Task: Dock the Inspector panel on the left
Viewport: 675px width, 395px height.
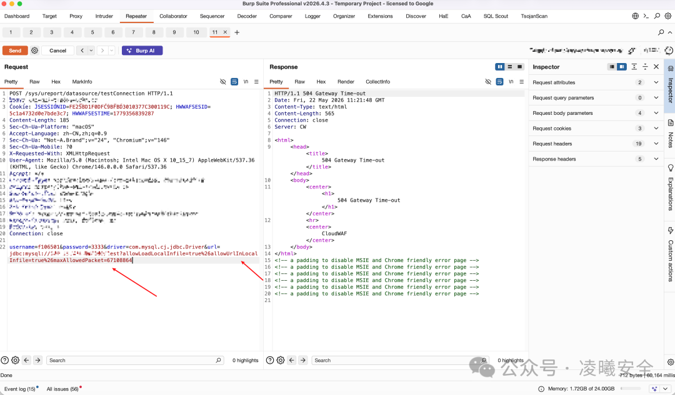Action: click(612, 67)
